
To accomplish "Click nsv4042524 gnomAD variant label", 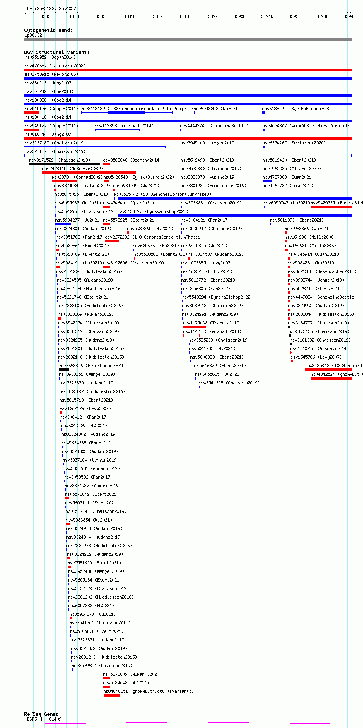I will point(336,374).
